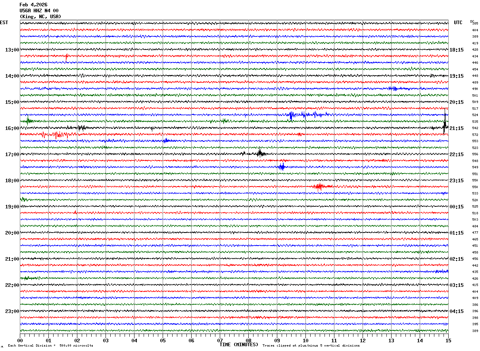This screenshot has height=351, width=480.
Task: Click the DC offset value 396
Action: point(475,311)
